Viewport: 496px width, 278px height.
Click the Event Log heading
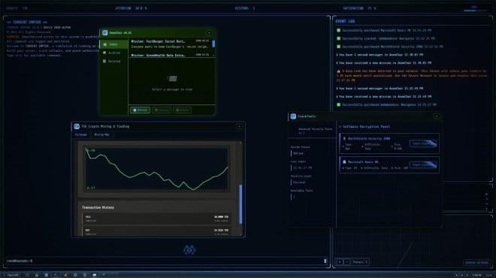pos(345,21)
